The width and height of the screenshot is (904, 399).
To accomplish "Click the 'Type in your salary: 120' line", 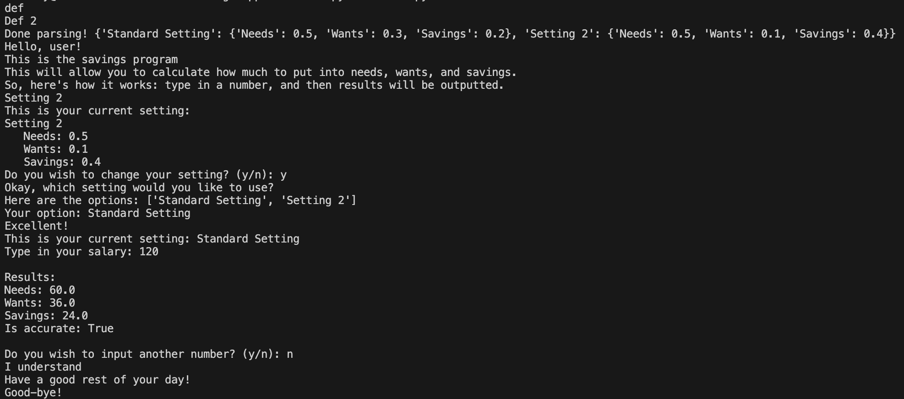I will [x=82, y=252].
